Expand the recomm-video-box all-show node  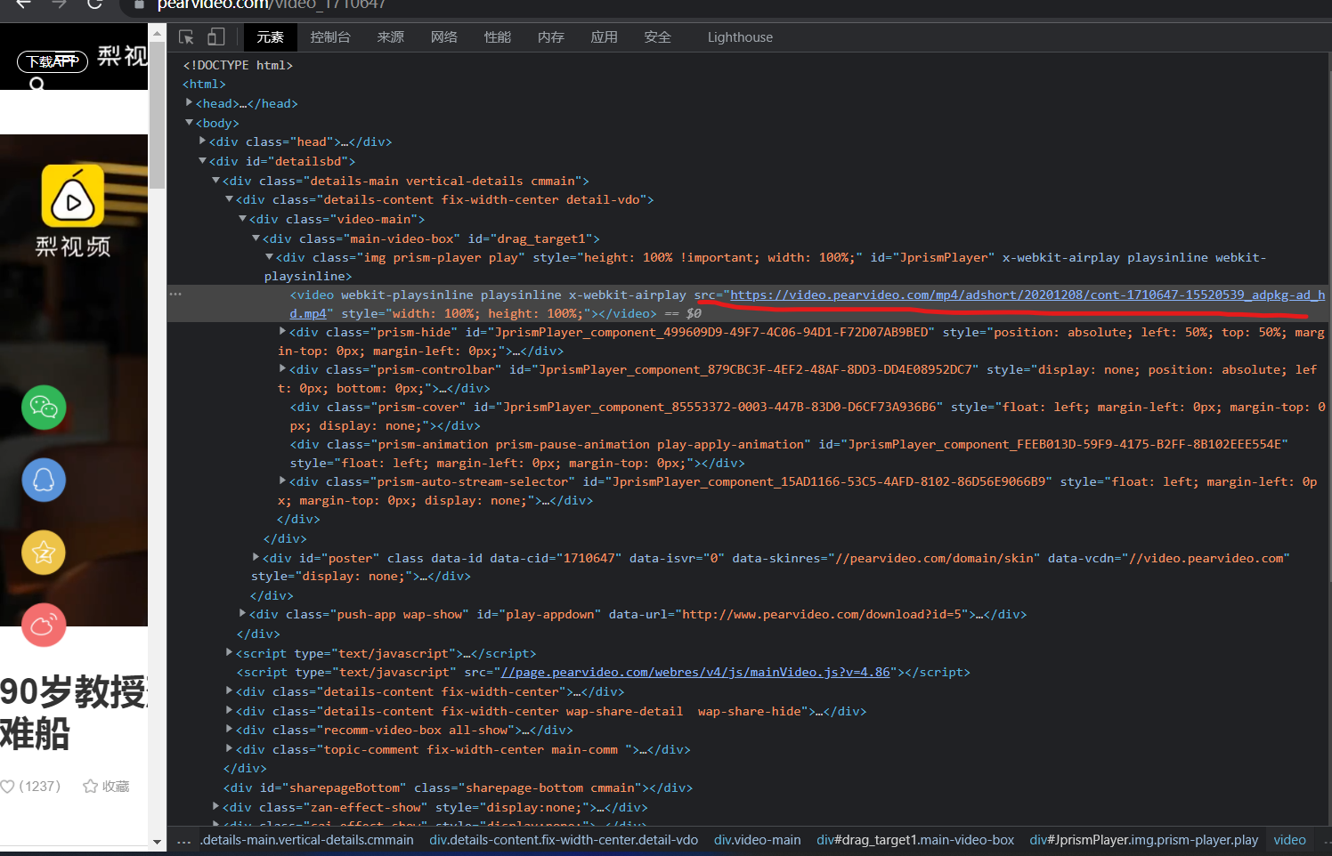coord(229,730)
